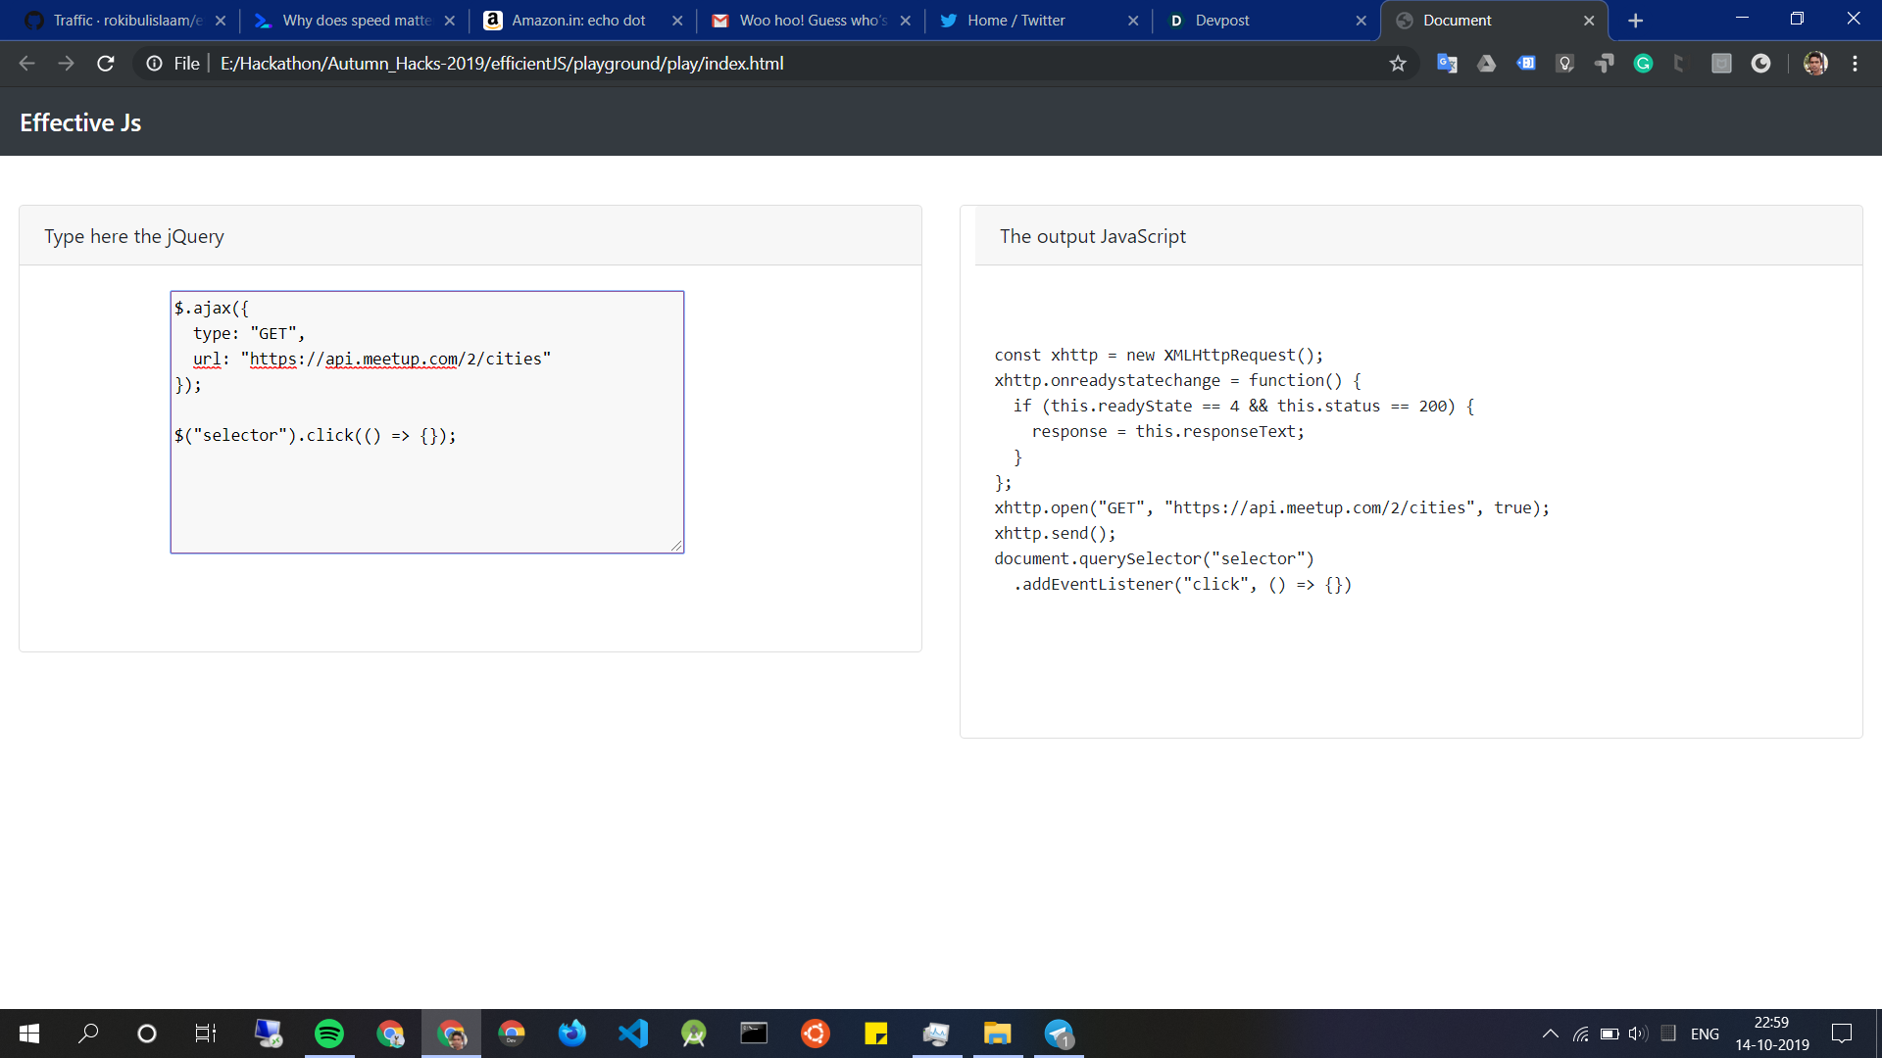Open Spotify from the taskbar
1882x1058 pixels.
(x=329, y=1034)
